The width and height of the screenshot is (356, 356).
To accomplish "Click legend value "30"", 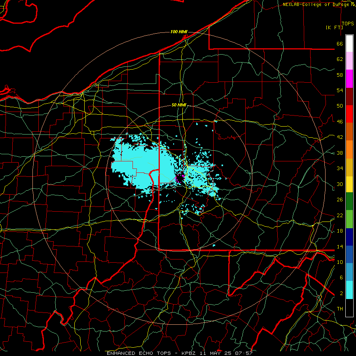I will [x=340, y=184].
